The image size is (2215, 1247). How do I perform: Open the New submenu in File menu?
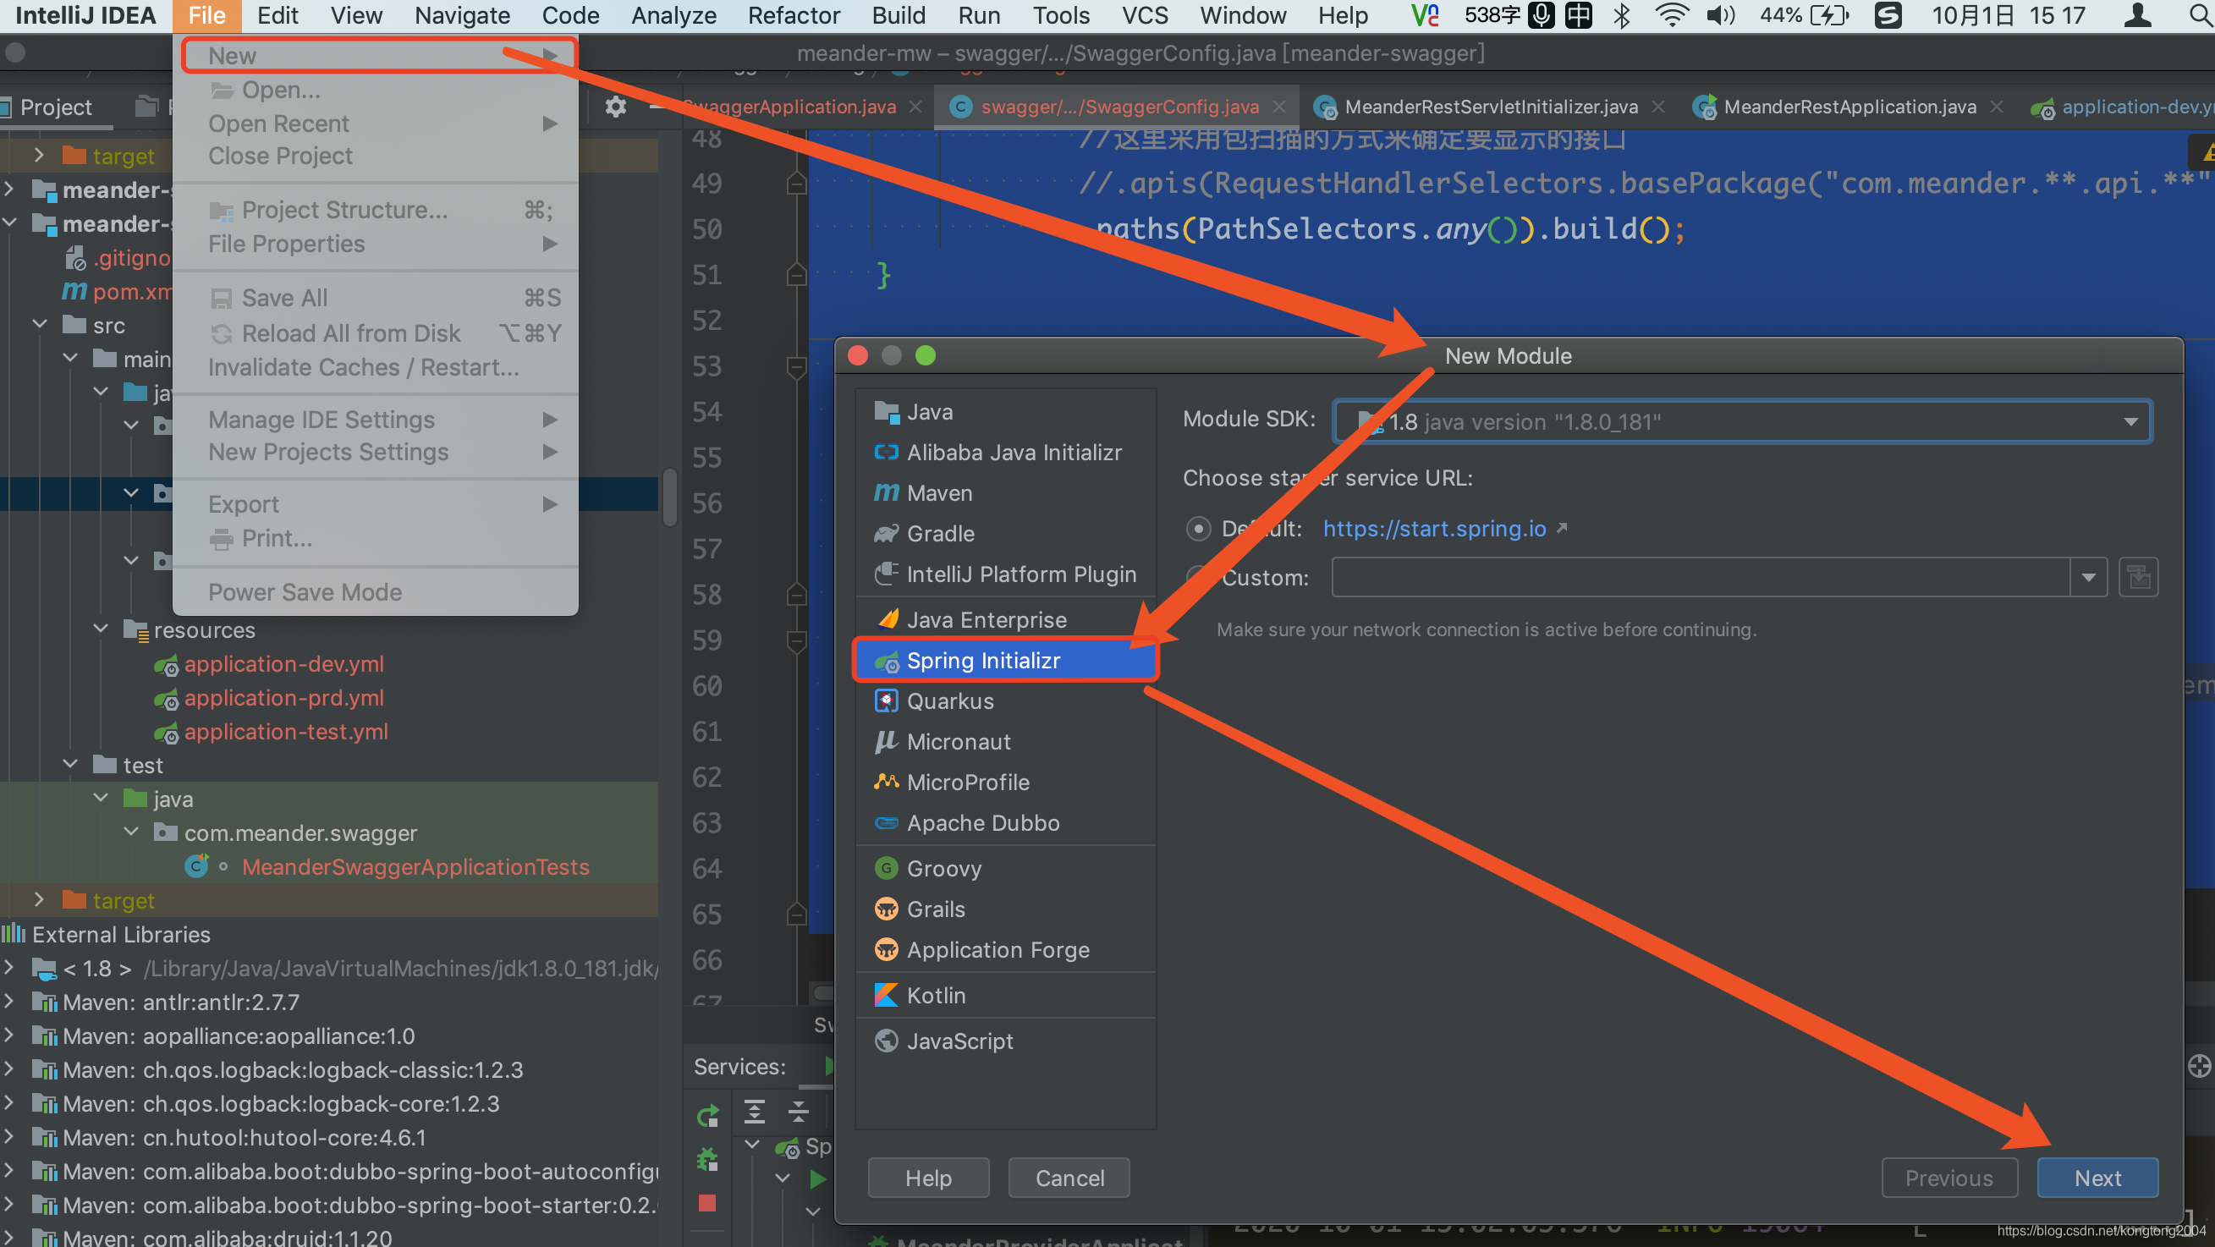pos(376,55)
